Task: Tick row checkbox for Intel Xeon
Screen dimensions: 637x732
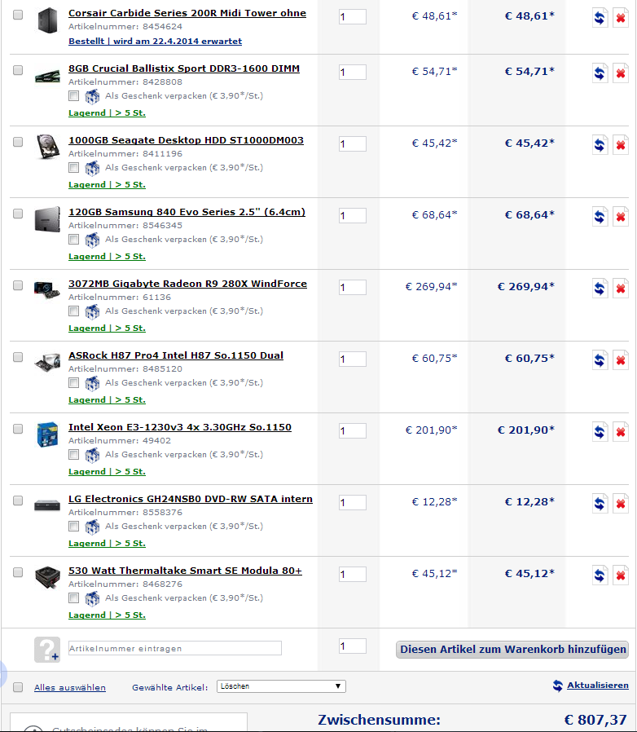Action: click(x=18, y=429)
